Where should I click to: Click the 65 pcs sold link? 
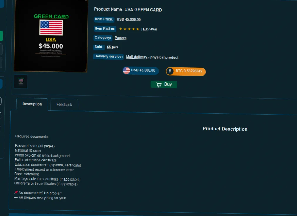[112, 47]
